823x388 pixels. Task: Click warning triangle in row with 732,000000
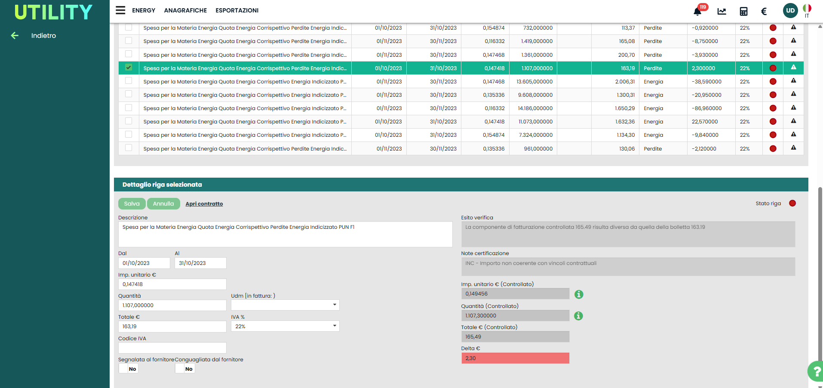[793, 28]
